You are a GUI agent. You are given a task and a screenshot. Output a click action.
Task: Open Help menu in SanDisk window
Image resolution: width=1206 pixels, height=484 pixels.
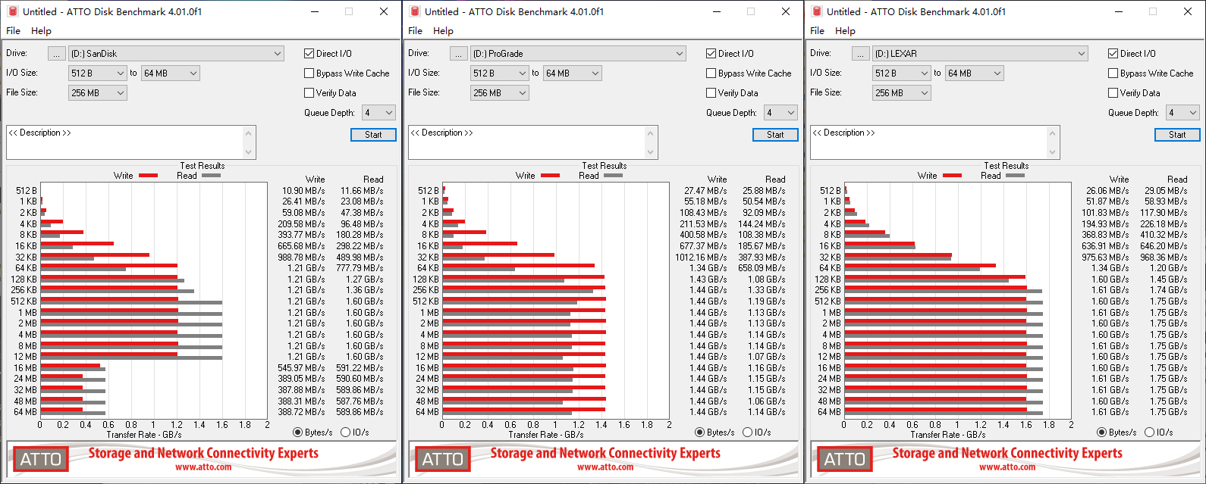41,31
